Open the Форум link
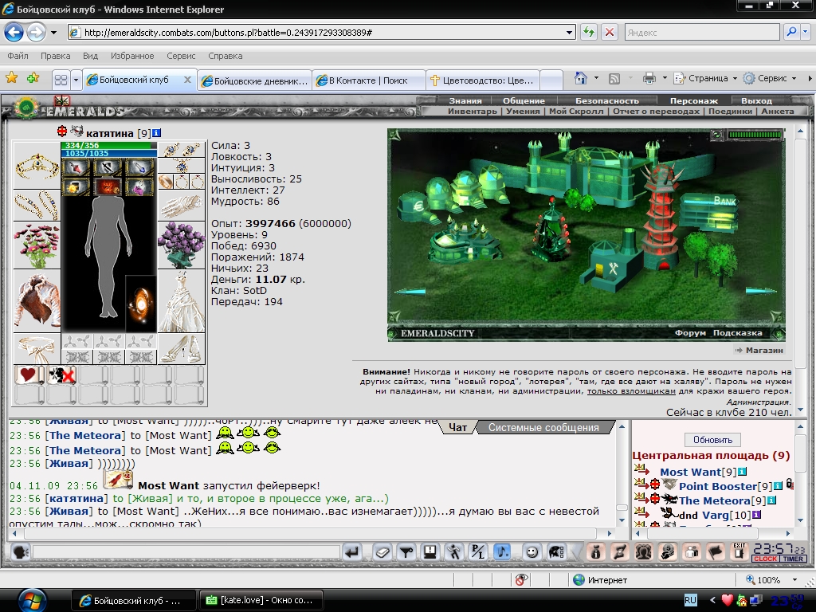This screenshot has height=612, width=816. click(691, 333)
